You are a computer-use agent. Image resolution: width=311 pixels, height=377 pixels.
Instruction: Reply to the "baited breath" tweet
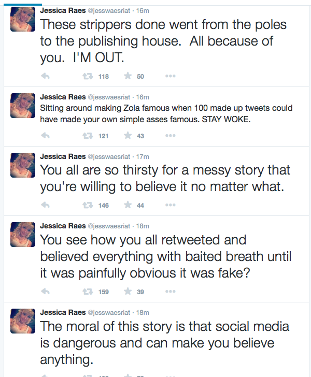[45, 292]
